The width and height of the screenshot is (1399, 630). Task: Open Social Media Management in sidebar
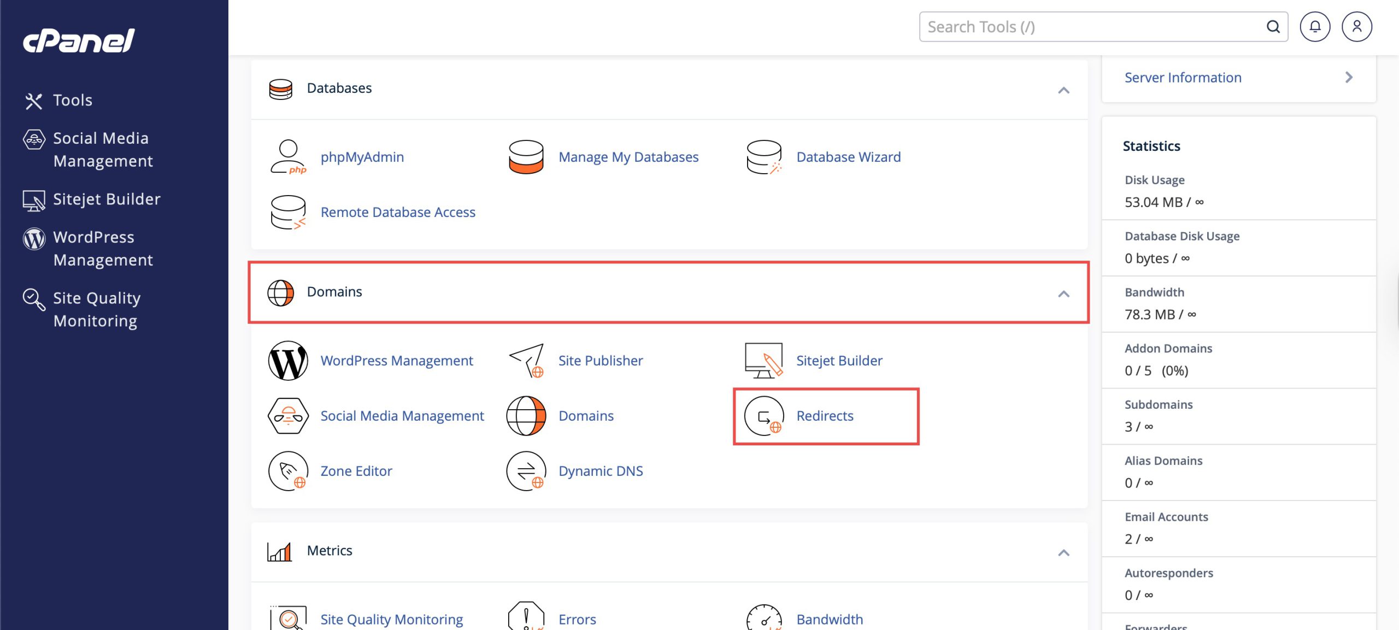click(x=88, y=150)
